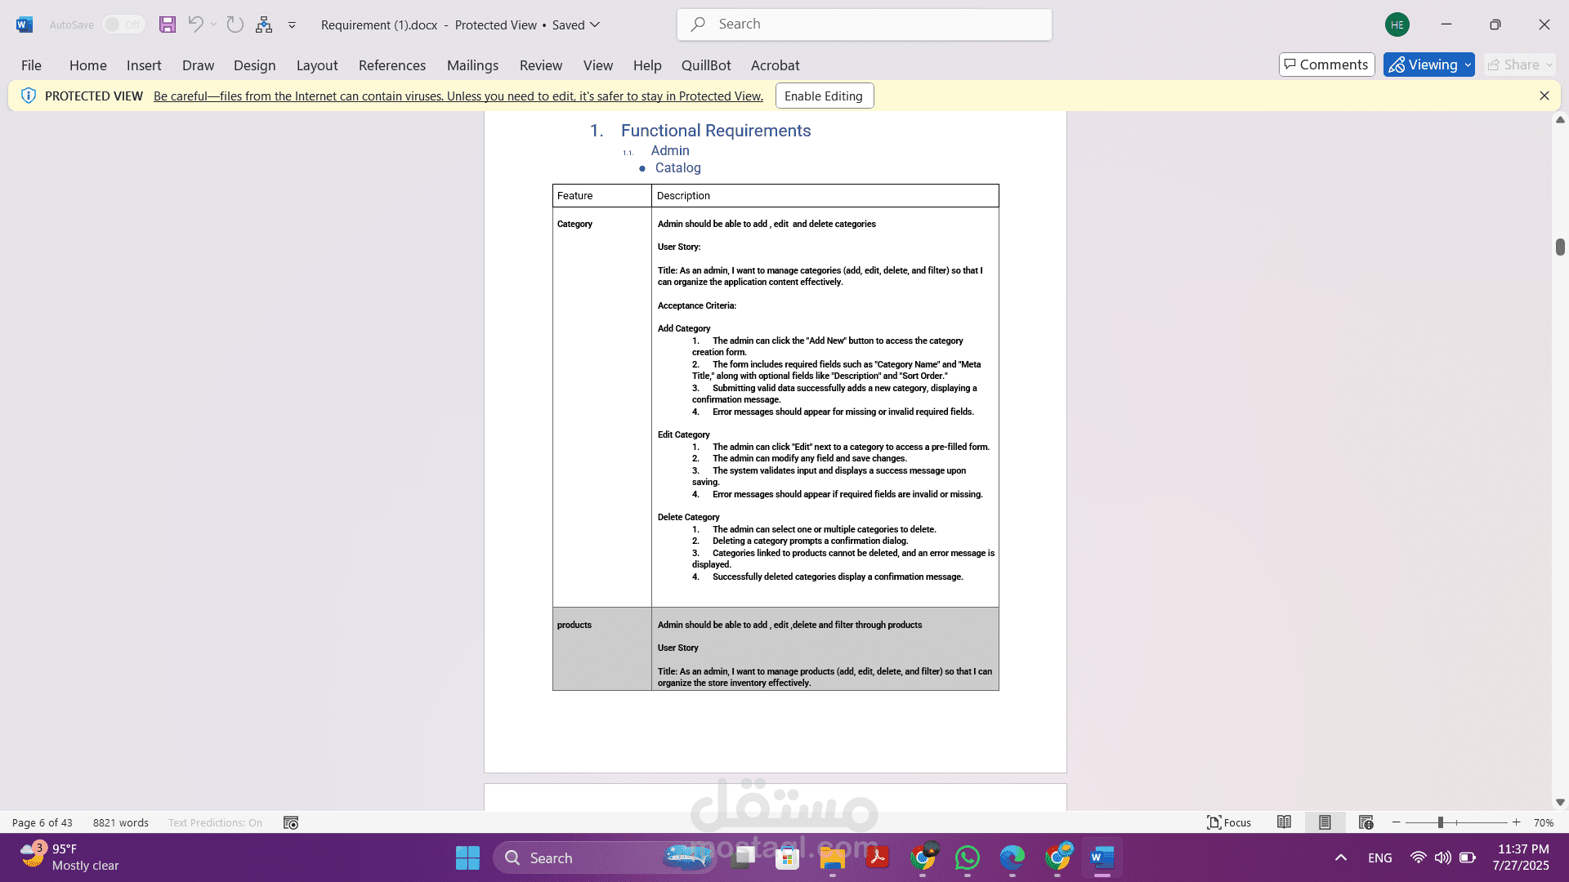Open the Help tab
Screen dimensions: 1569x882
click(x=647, y=65)
